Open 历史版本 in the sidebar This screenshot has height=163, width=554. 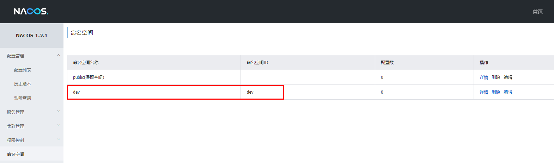(x=23, y=84)
